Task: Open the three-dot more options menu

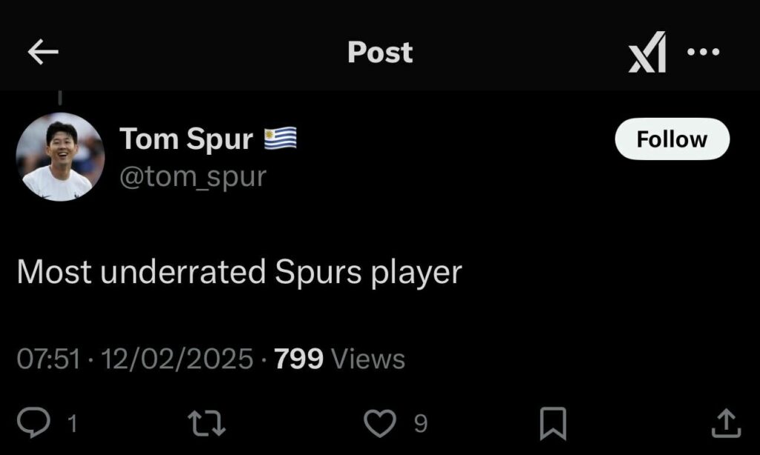Action: [x=704, y=51]
